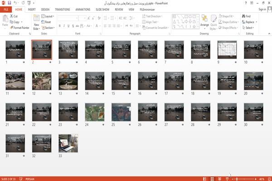Open the Select dropdown in Editing
272x181 pixels.
tap(248, 28)
